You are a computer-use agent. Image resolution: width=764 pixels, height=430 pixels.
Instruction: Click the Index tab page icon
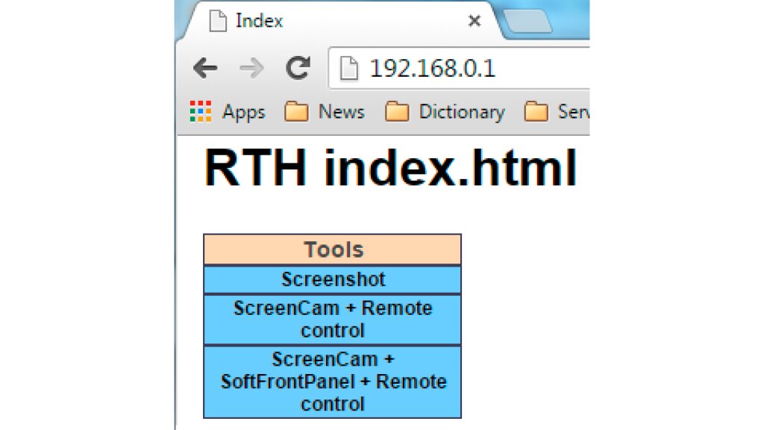tap(218, 21)
